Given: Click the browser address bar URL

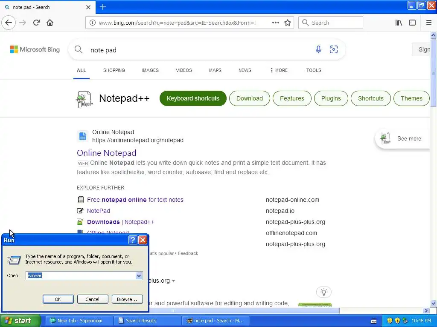Looking at the screenshot, I should (x=177, y=23).
